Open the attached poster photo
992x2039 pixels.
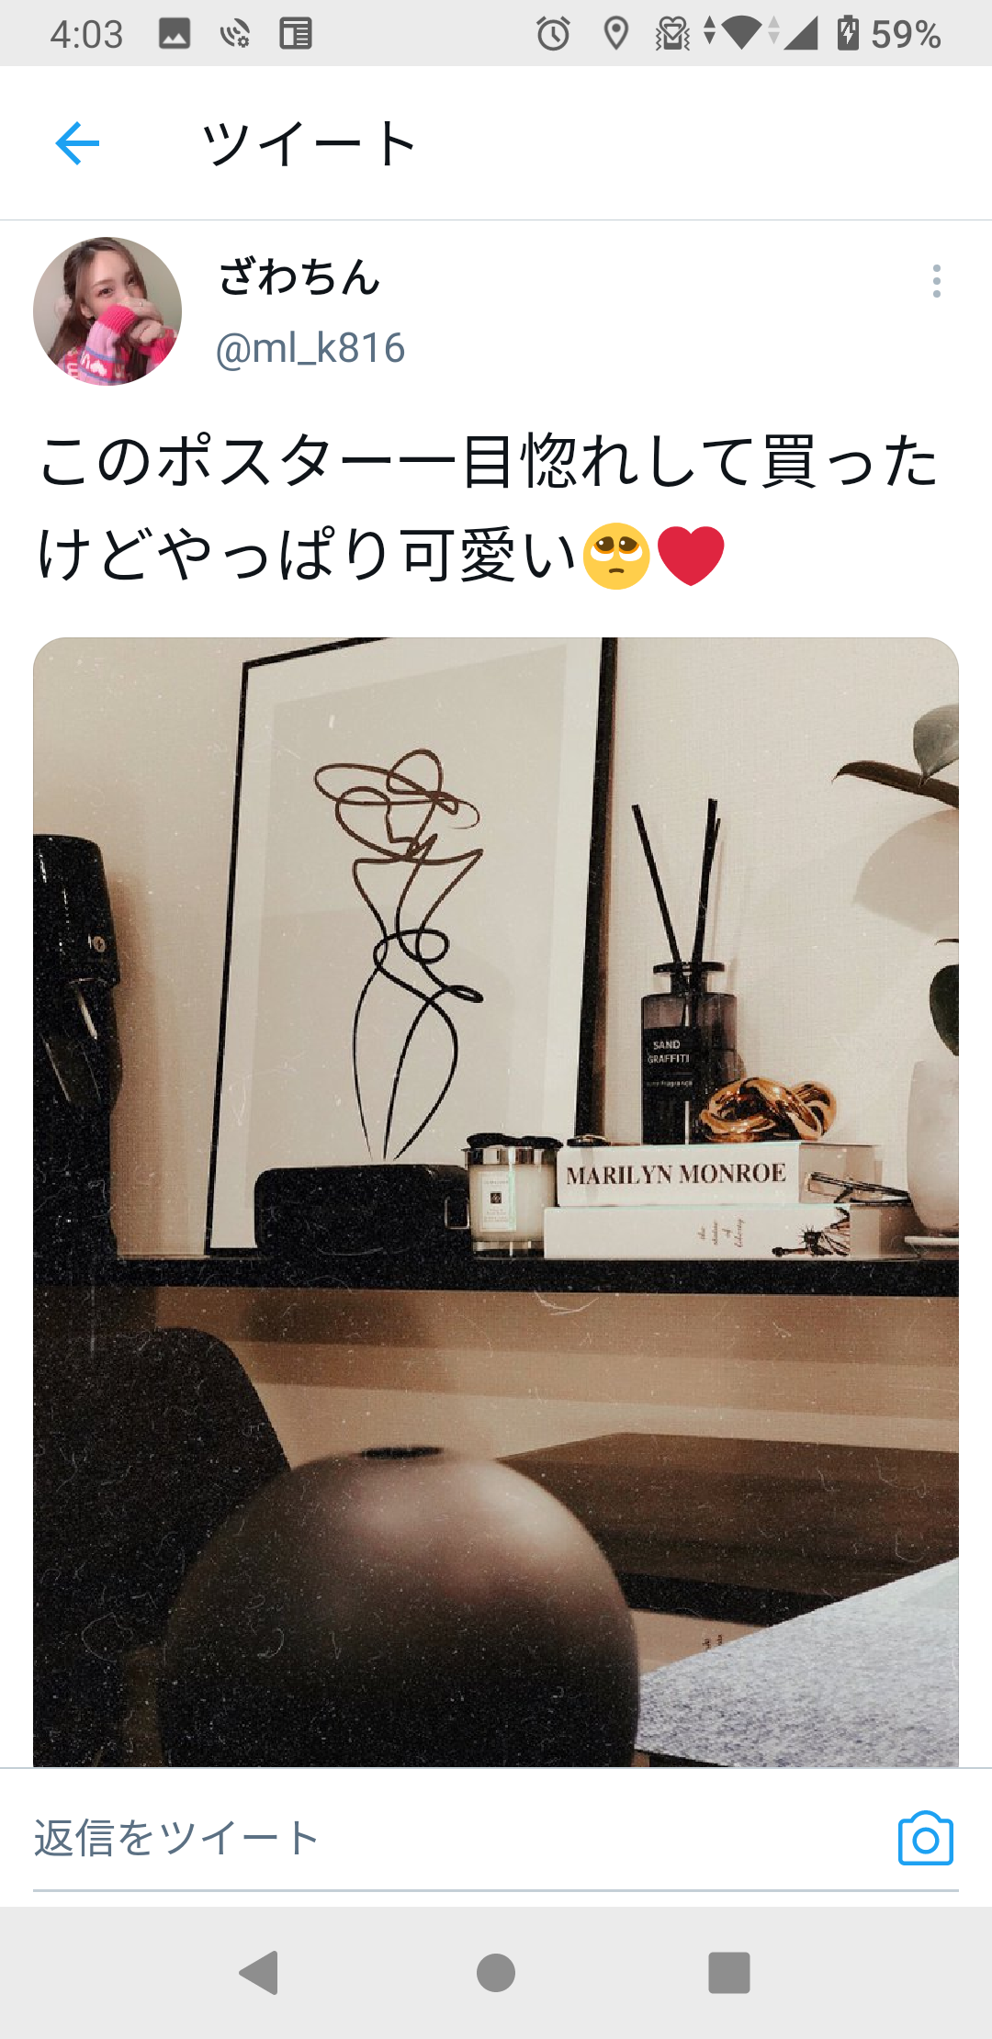(496, 1201)
